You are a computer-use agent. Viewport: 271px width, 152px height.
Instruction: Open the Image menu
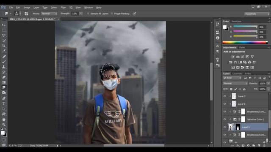tap(27, 8)
